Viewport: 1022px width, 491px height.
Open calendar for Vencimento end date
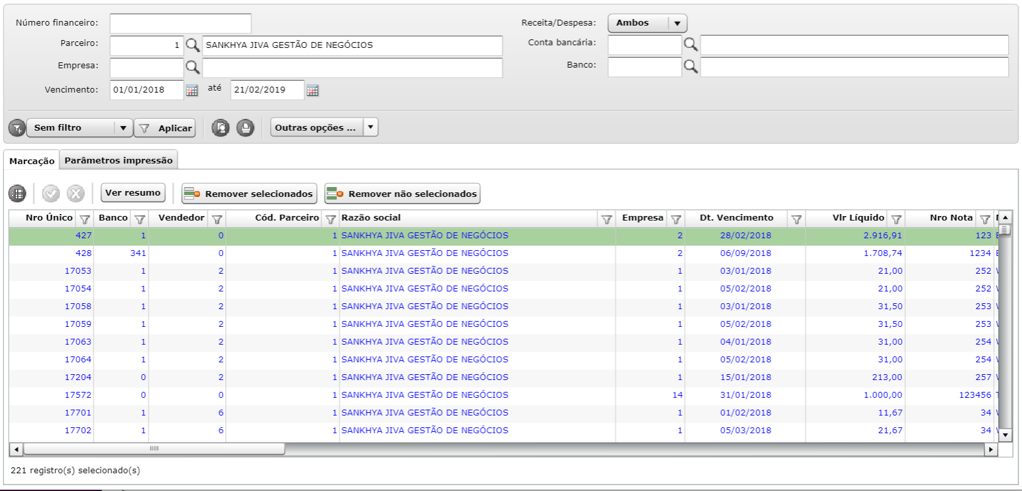pyautogui.click(x=313, y=91)
